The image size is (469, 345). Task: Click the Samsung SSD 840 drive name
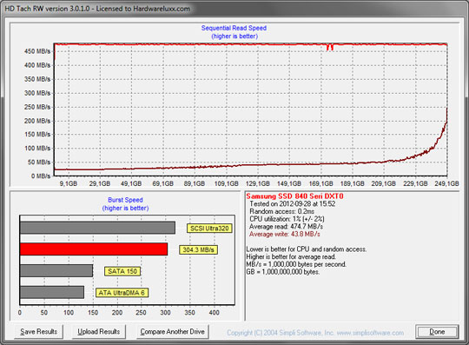tap(294, 196)
